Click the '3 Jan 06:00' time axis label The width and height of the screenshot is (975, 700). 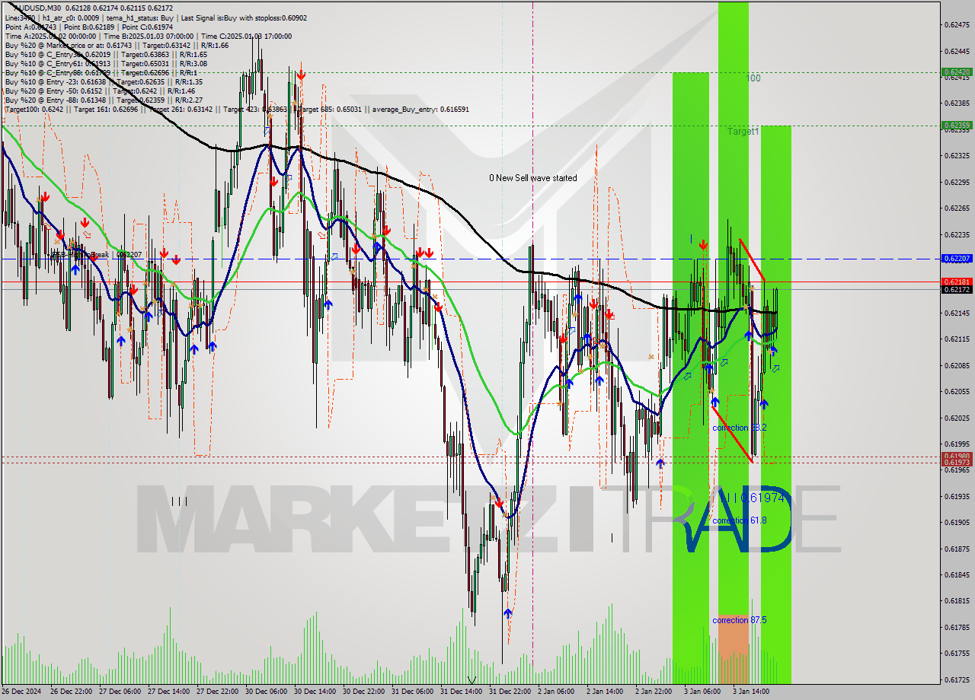coord(703,692)
